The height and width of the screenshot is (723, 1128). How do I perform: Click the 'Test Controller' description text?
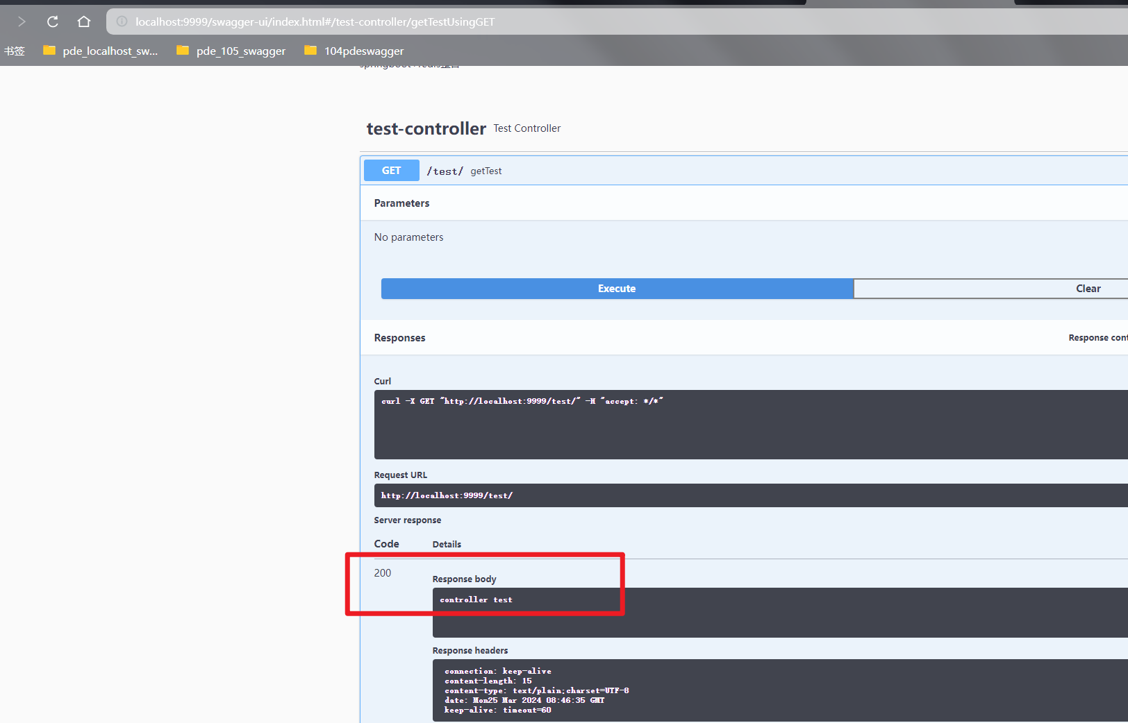tap(527, 128)
